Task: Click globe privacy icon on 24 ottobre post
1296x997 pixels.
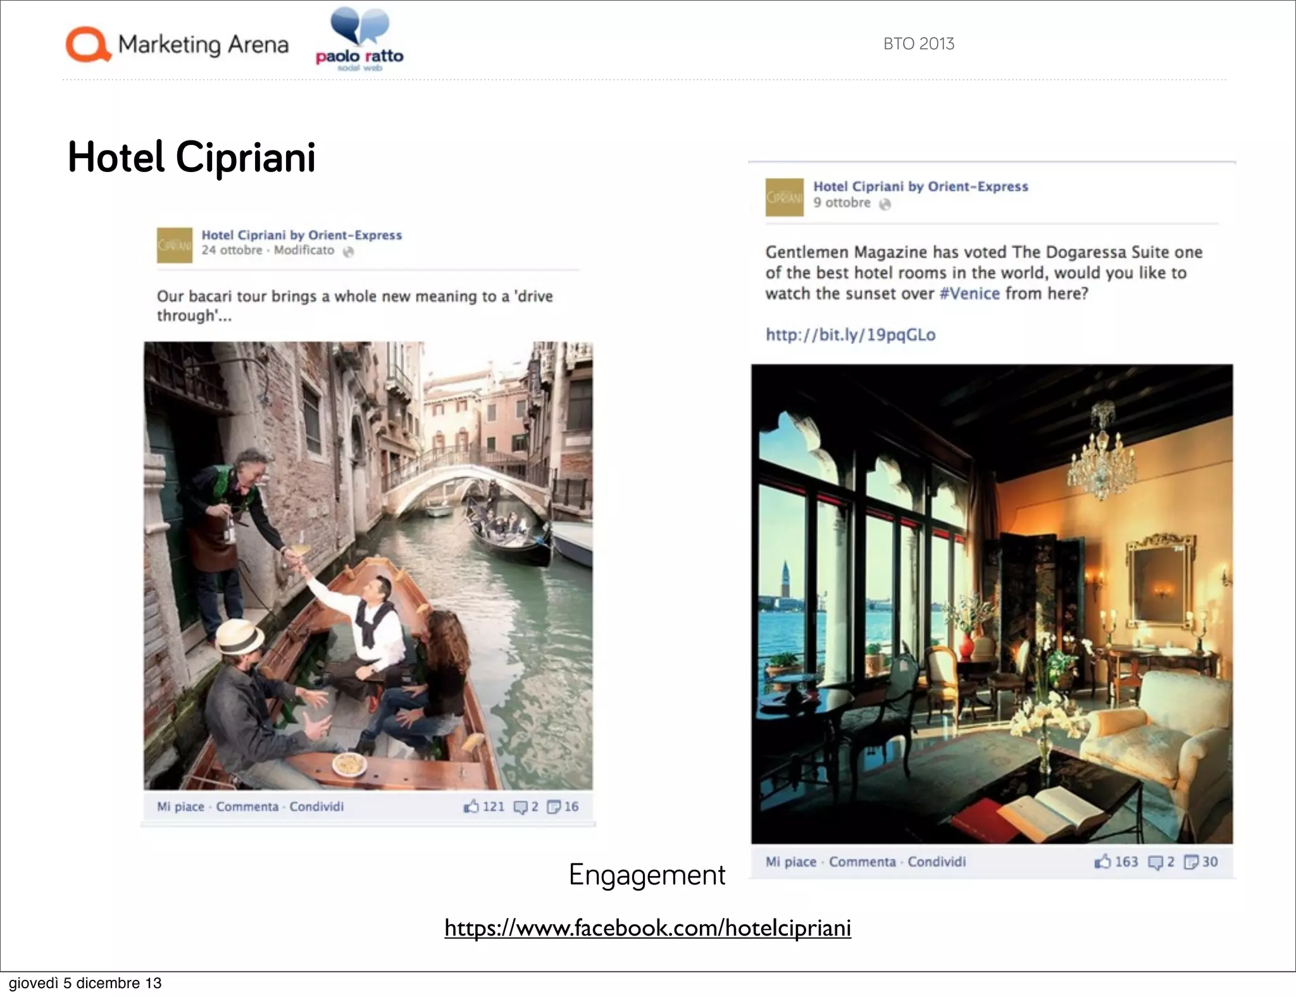Action: tap(348, 252)
